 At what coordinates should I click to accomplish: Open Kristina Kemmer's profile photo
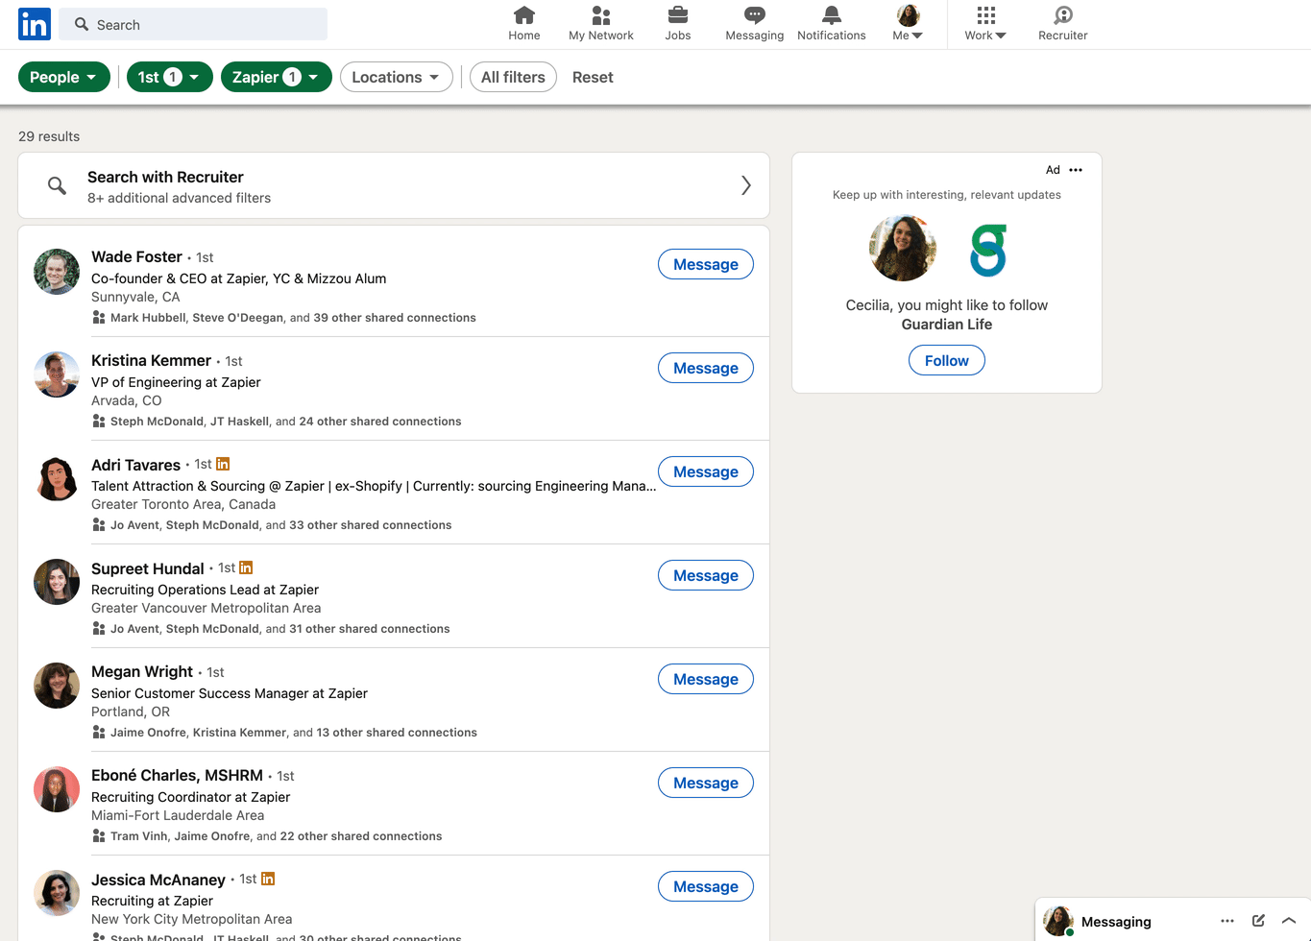[57, 374]
